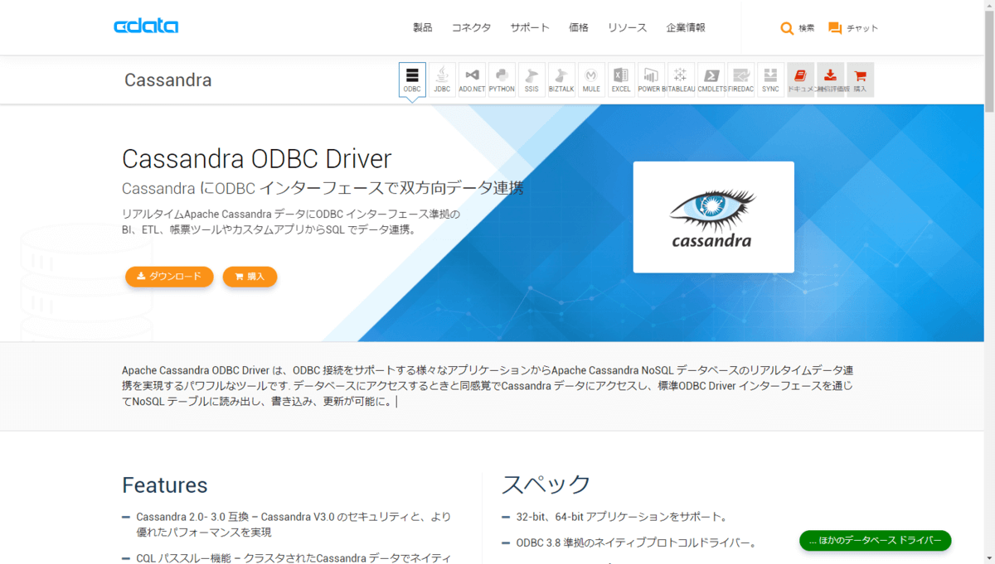Image resolution: width=995 pixels, height=564 pixels.
Task: Open the 価格 menu
Action: pos(579,27)
